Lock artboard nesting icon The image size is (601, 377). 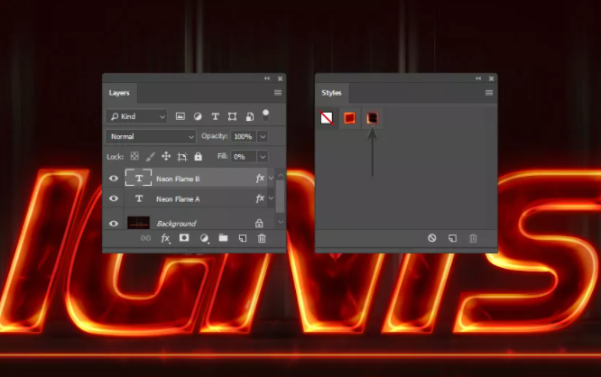pyautogui.click(x=182, y=156)
